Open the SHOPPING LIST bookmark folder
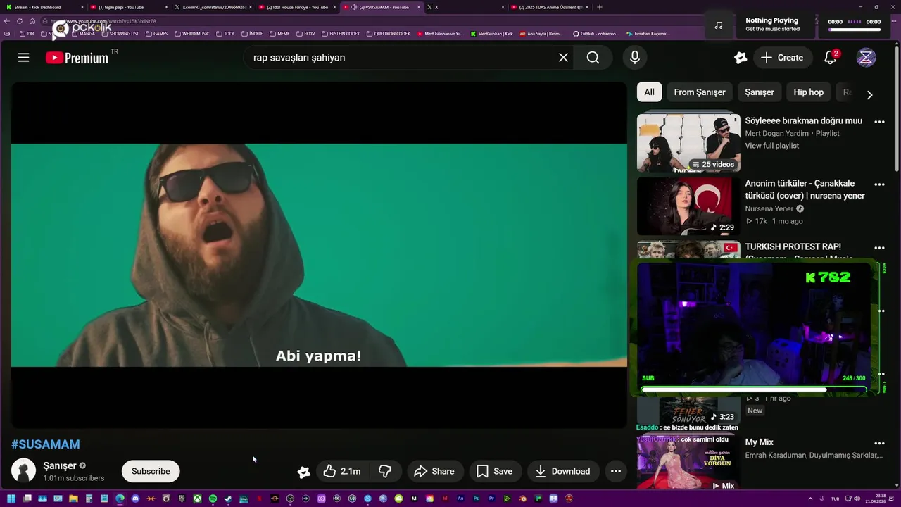Image resolution: width=901 pixels, height=507 pixels. coord(120,34)
